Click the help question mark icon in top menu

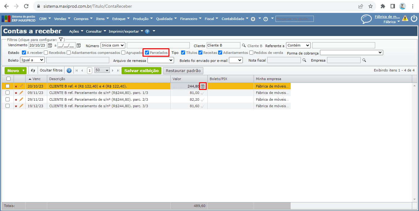point(265,19)
